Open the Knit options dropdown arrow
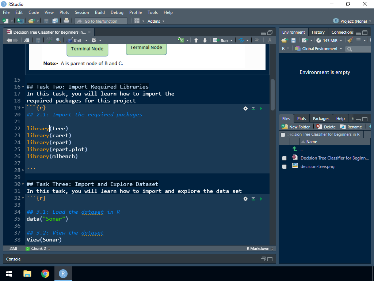 (86, 41)
